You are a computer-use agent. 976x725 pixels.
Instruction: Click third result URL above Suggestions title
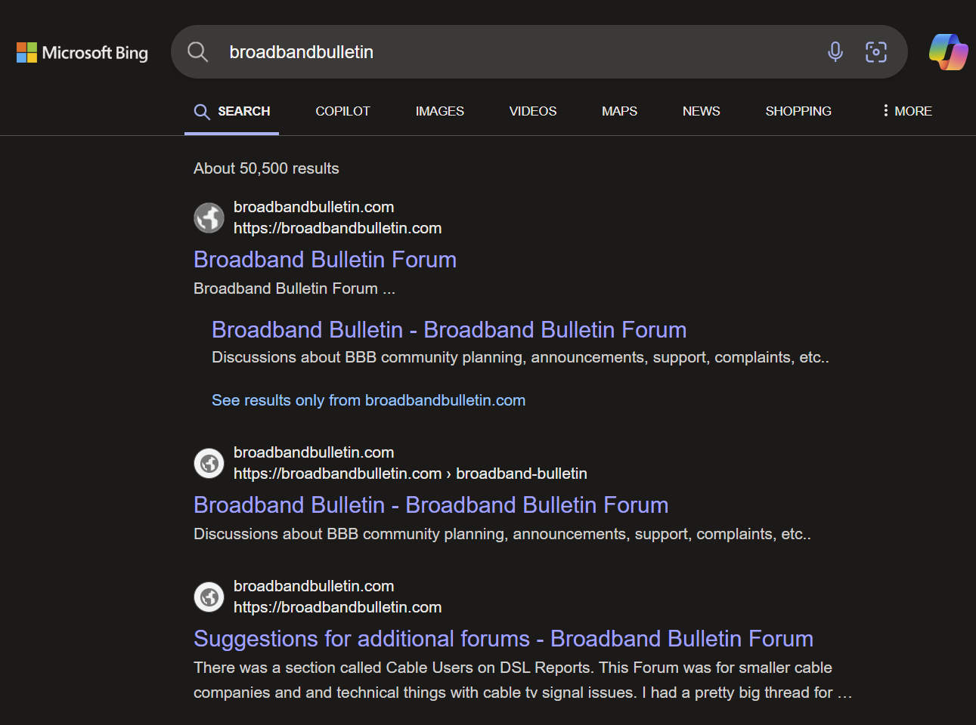tap(338, 607)
